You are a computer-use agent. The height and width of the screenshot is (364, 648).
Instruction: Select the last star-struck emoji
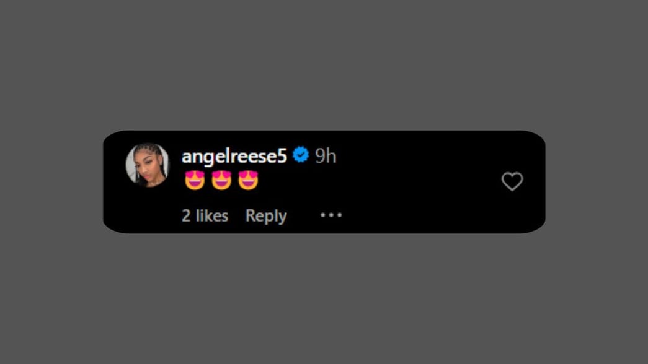click(248, 180)
